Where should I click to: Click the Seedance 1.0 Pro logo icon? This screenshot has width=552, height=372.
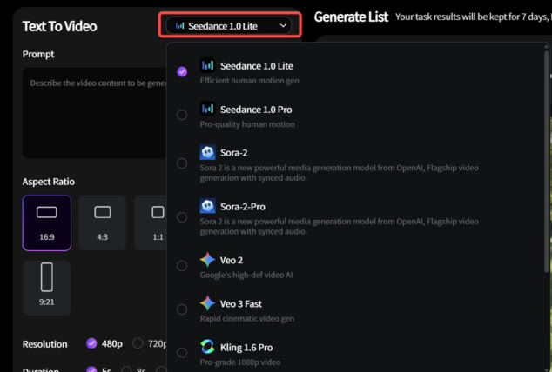pos(207,109)
